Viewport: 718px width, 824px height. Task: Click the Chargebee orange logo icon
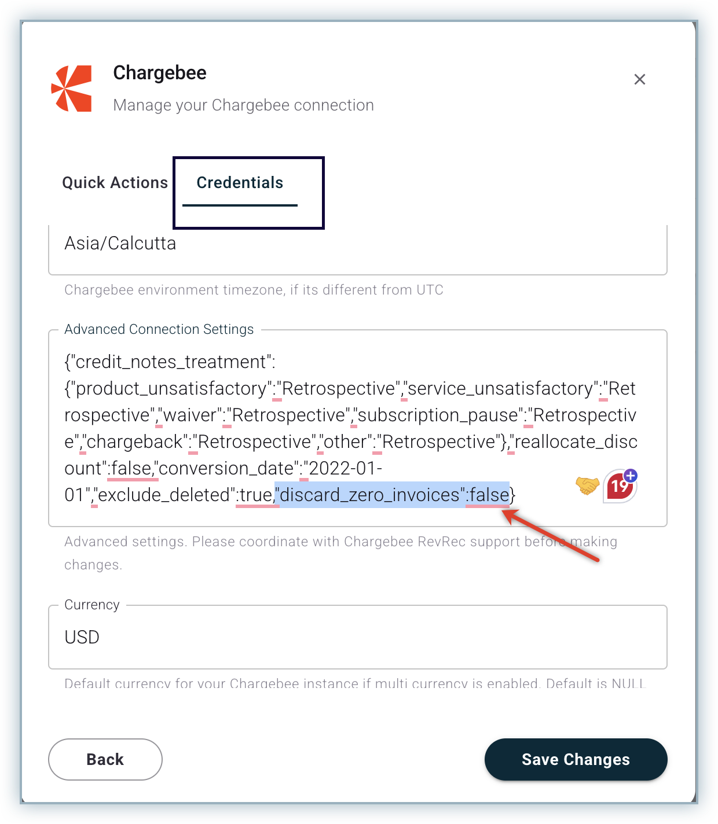(72, 89)
